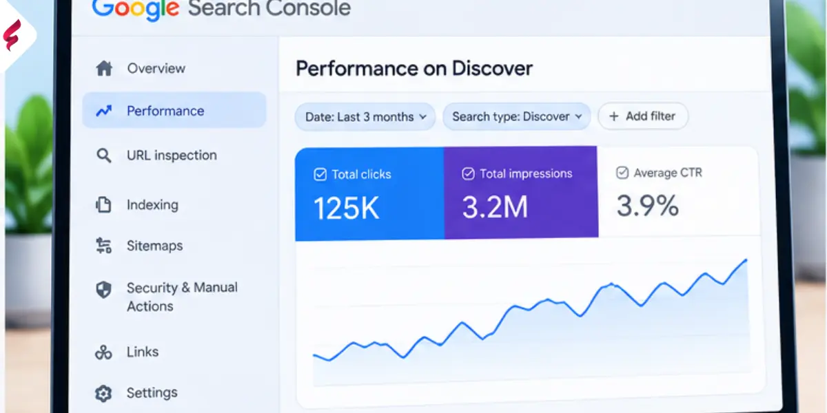Click the 3.9% average CTR value
The width and height of the screenshot is (827, 413).
click(x=647, y=206)
